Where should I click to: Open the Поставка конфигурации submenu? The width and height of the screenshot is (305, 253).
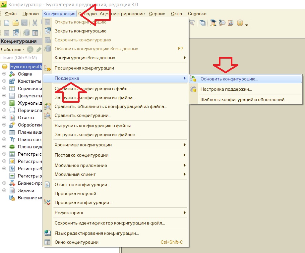(116, 155)
